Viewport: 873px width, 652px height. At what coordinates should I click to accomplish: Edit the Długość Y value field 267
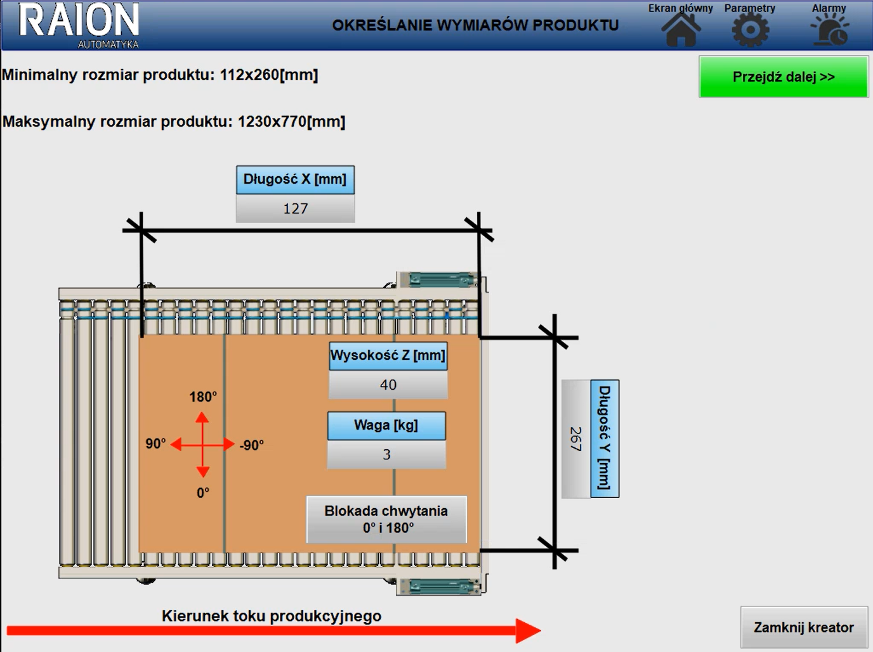click(575, 438)
